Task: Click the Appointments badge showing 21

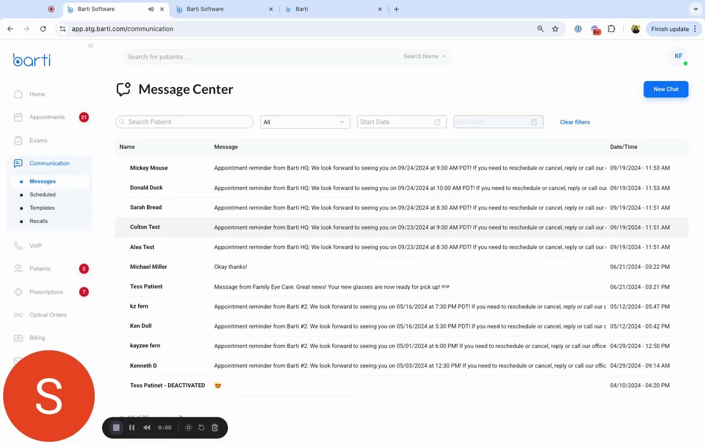Action: [84, 117]
